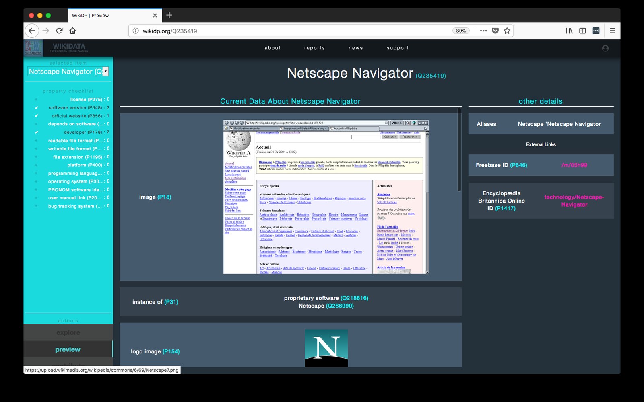Viewport: 644px width, 402px height.
Task: Open the Firefox hamburger menu
Action: tap(612, 31)
